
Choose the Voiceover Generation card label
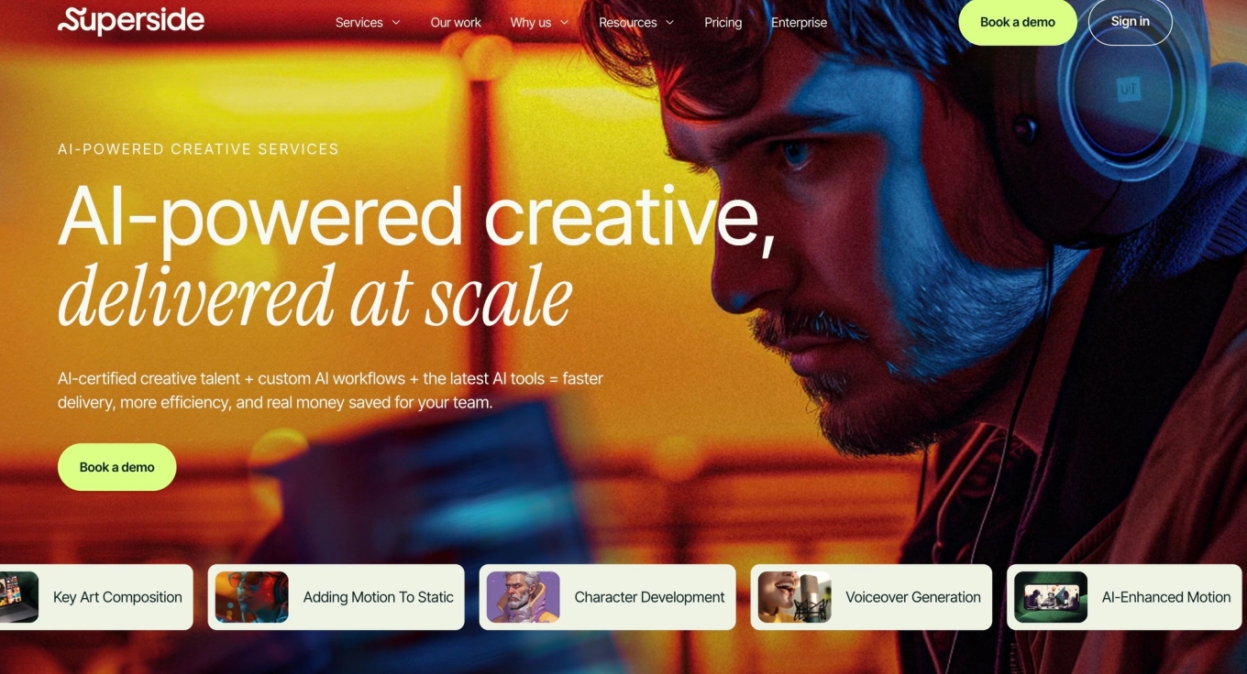pyautogui.click(x=913, y=597)
